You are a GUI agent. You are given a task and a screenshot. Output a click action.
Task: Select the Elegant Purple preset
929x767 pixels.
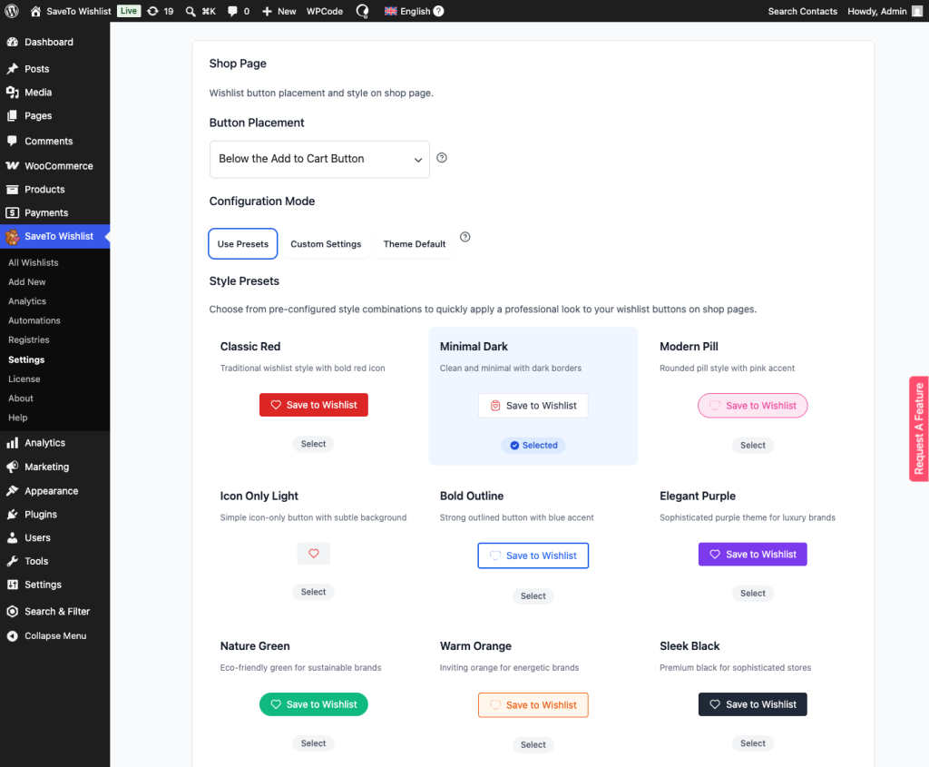click(x=752, y=594)
